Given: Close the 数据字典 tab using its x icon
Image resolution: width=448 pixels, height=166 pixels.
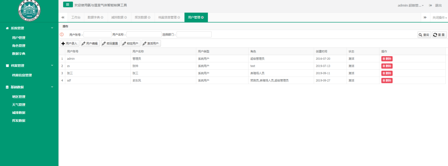Looking at the screenshot, I should tap(102, 17).
